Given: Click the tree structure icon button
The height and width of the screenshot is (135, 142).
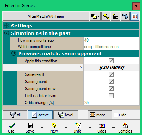Looking at the screenshot, I should pyautogui.click(x=115, y=16).
